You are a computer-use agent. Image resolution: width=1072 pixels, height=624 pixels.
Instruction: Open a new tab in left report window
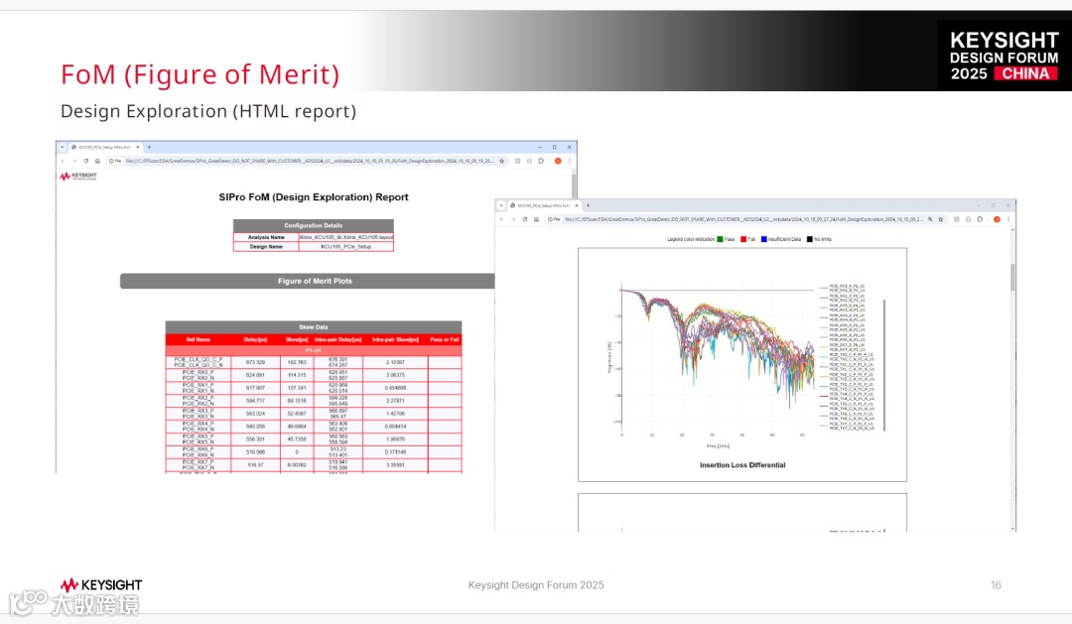coord(149,147)
